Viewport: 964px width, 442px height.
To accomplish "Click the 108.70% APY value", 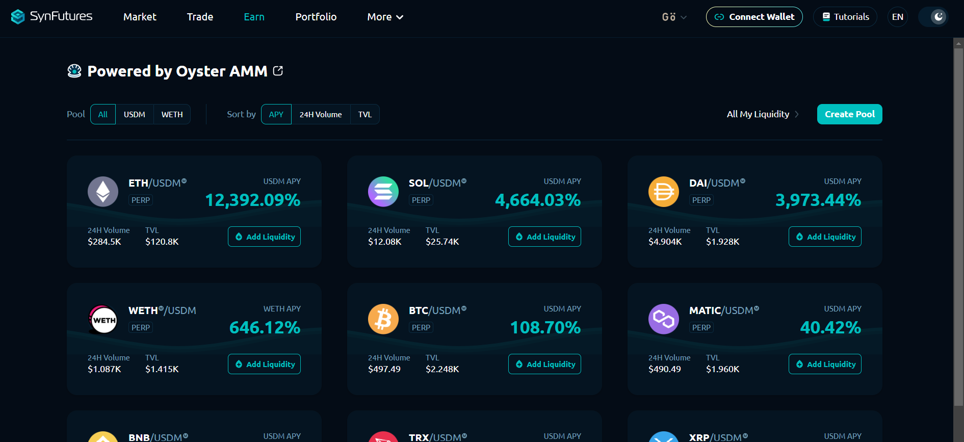I will tap(545, 327).
